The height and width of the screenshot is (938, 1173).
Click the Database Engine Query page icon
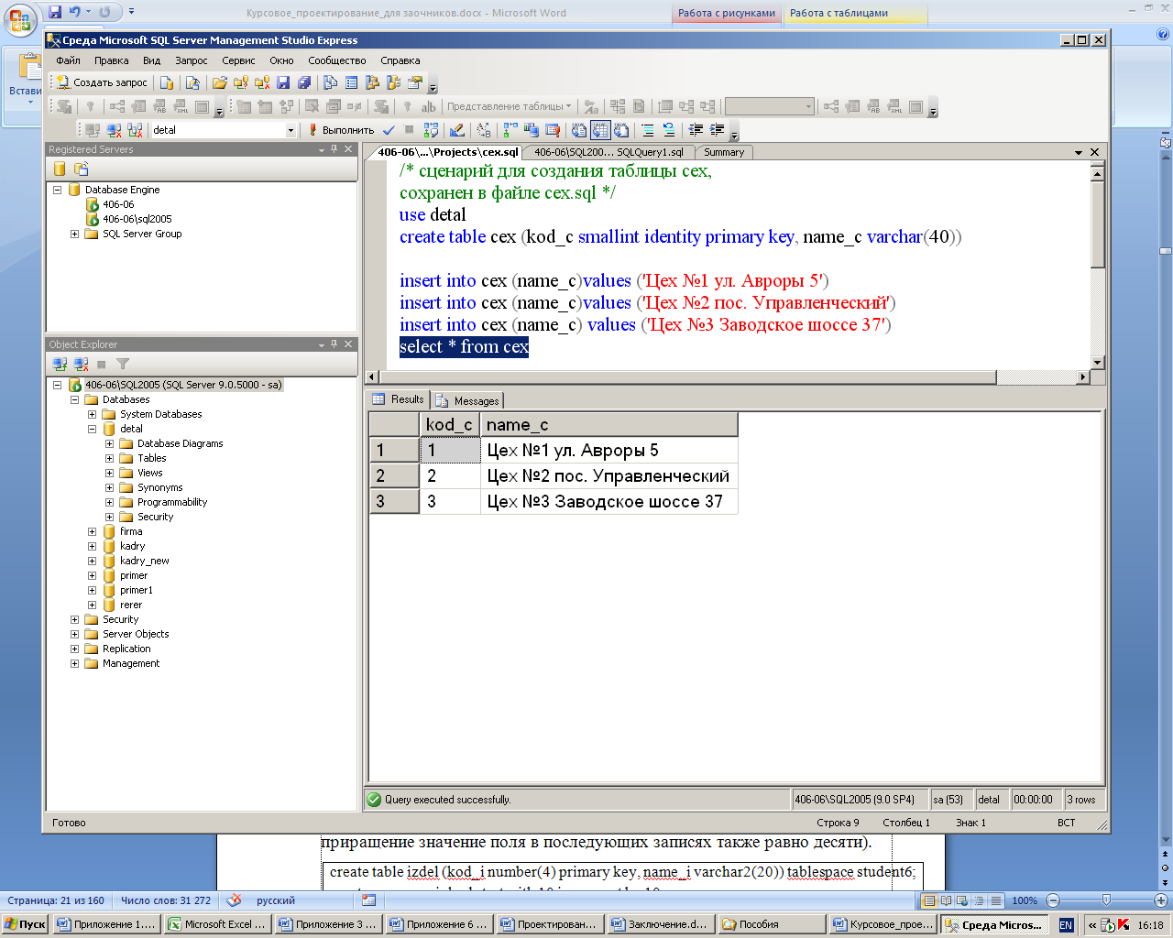(167, 82)
